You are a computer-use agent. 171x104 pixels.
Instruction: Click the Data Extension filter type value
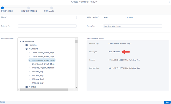114,52
